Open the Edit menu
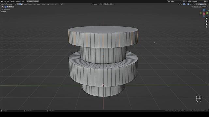This screenshot has width=209, height=117. (8, 1)
